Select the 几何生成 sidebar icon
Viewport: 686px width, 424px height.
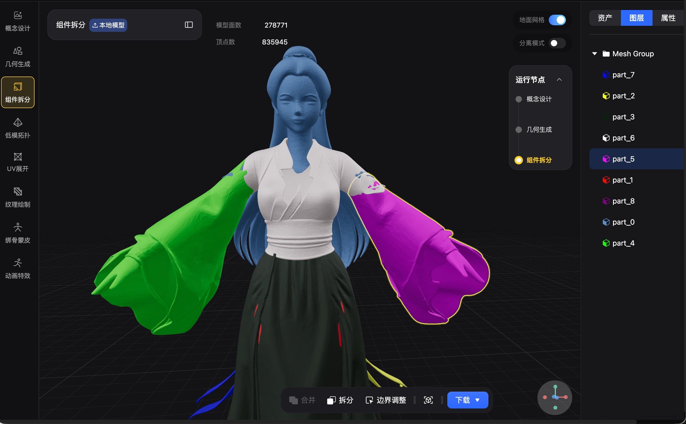(x=18, y=57)
